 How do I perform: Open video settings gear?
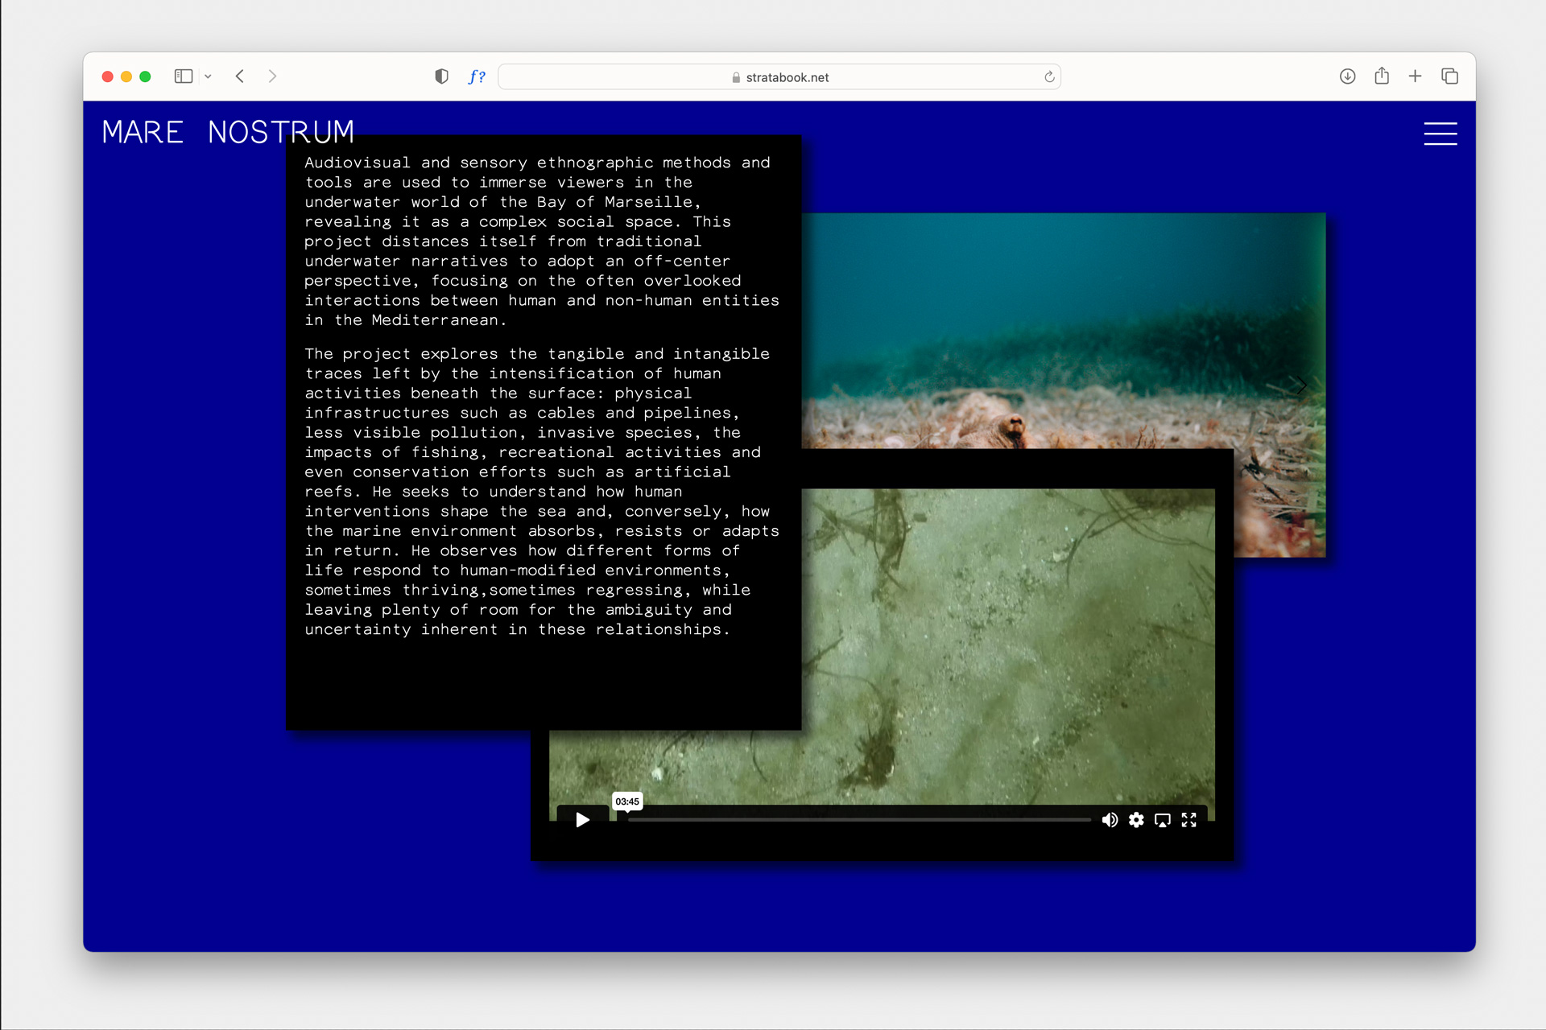[1136, 820]
